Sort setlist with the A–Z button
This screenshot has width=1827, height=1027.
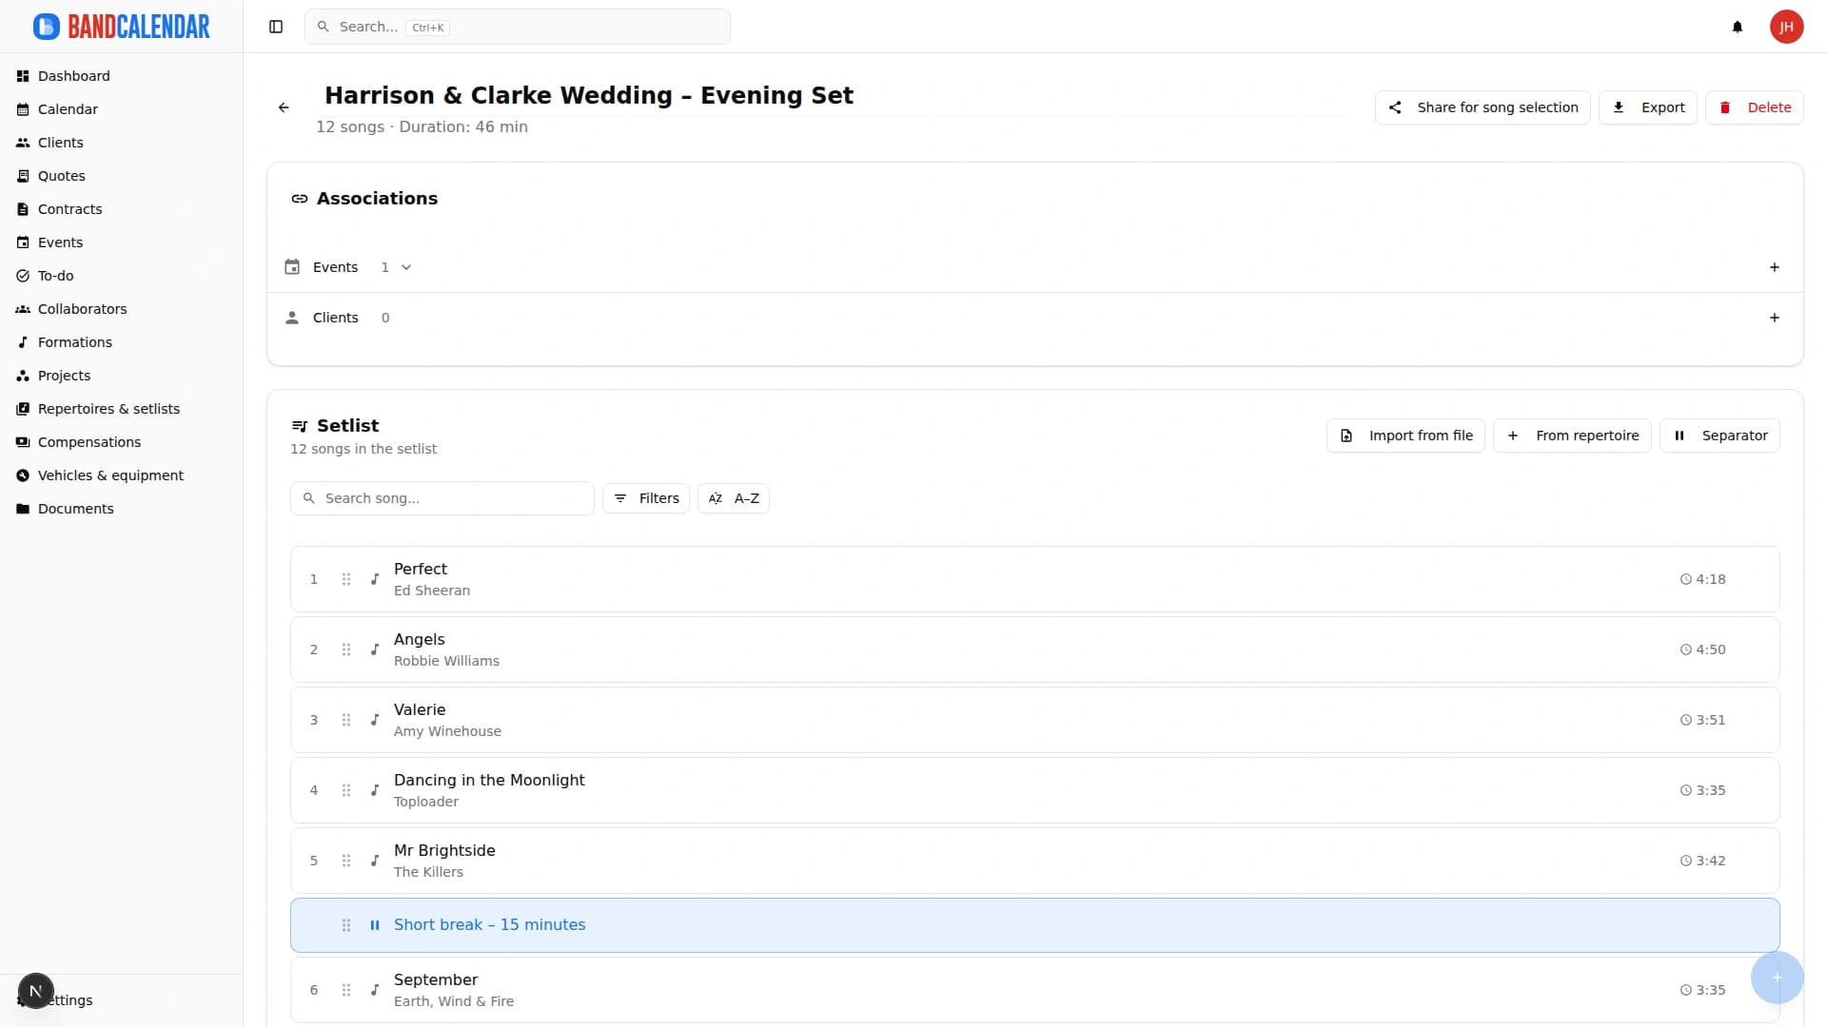[734, 498]
